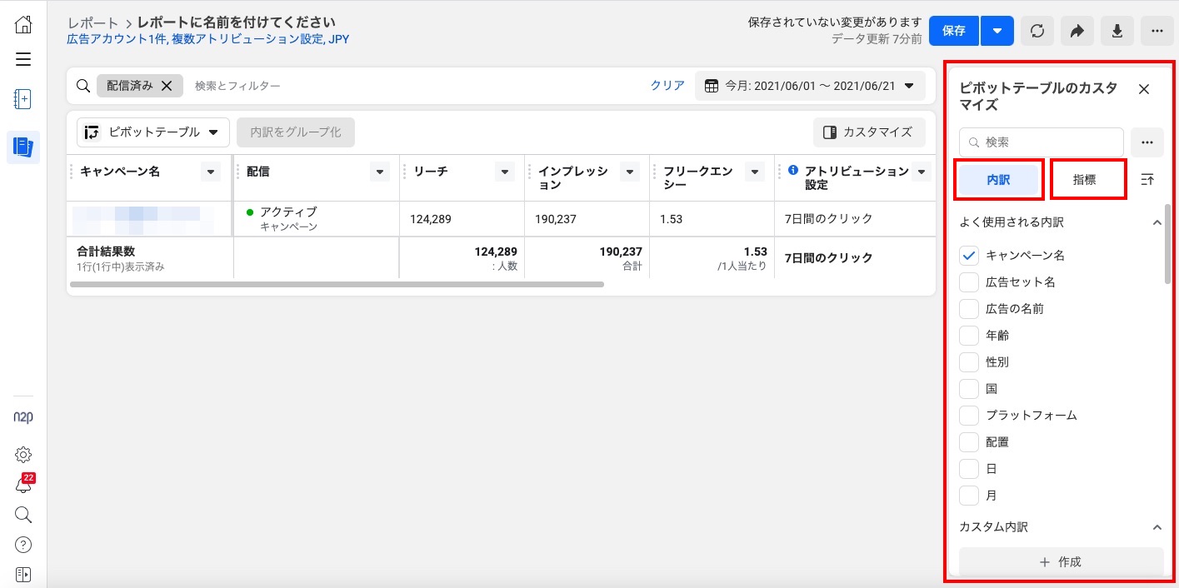The image size is (1179, 588).
Task: Check the 配置 breakdown checkbox
Action: click(969, 442)
